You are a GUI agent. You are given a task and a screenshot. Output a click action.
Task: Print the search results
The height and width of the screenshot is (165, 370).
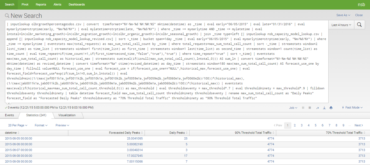pyautogui.click(x=331, y=108)
